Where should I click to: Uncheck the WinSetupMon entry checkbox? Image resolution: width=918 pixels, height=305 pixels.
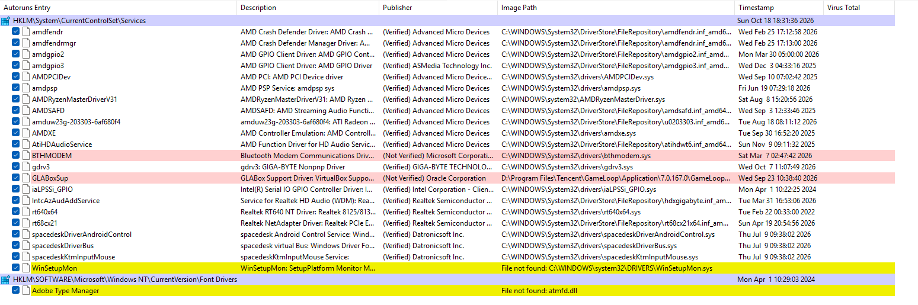pos(16,268)
